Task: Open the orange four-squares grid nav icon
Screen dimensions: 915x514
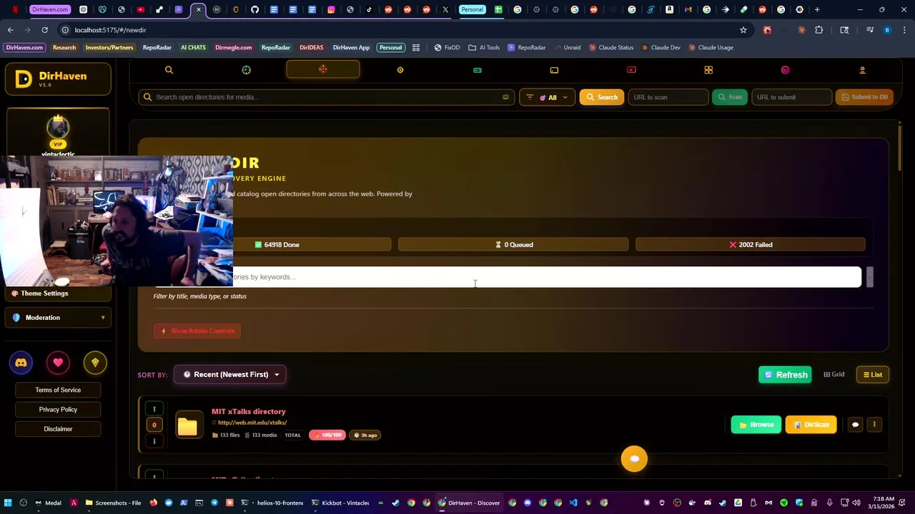Action: (x=708, y=70)
